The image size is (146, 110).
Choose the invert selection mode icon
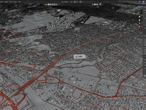(x=54, y=4)
